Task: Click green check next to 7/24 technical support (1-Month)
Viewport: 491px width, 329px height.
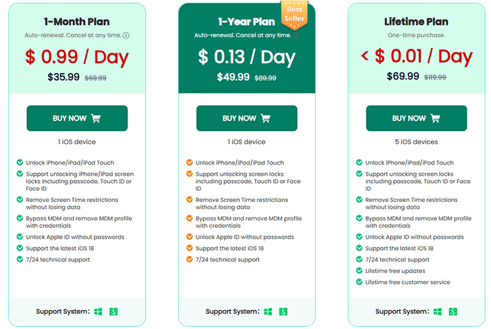Action: tap(20, 259)
